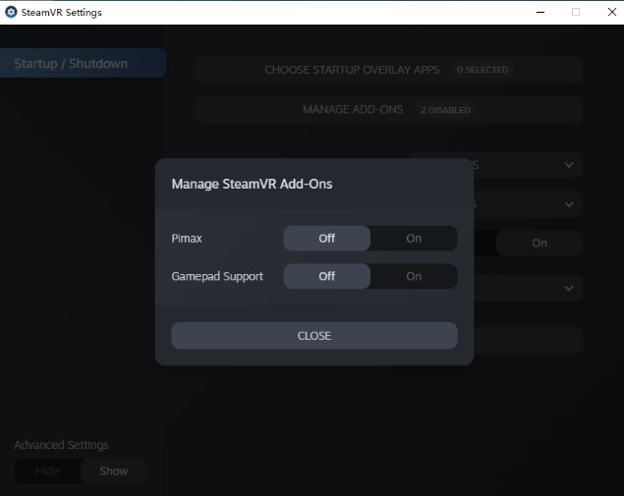The width and height of the screenshot is (624, 496).
Task: Maximize the SteamVR Settings window
Action: click(575, 12)
